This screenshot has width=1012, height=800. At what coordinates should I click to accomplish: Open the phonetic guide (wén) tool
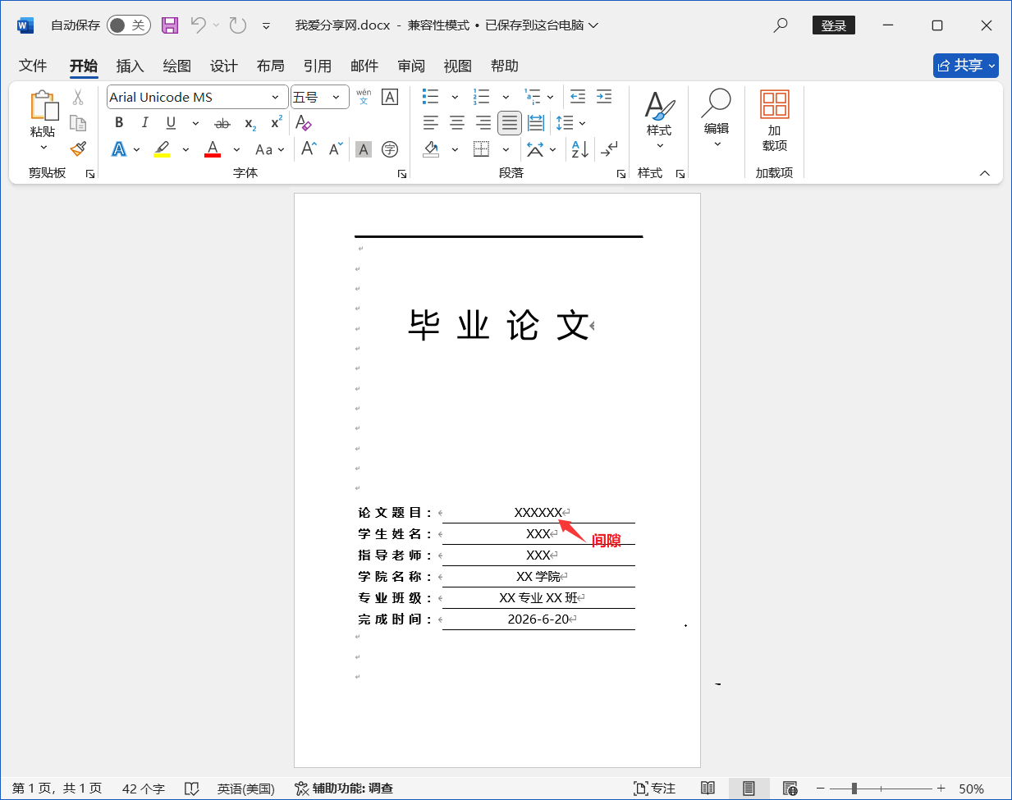[x=364, y=97]
